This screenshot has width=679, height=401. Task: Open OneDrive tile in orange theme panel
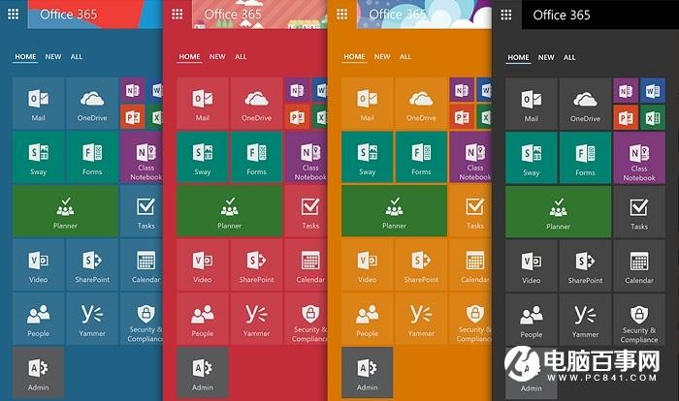(421, 103)
